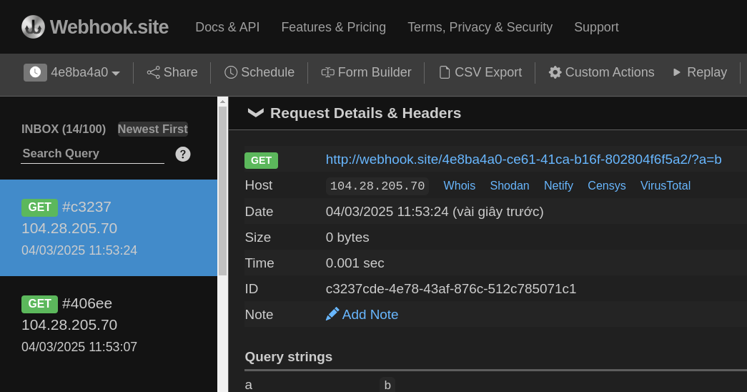
Task: Click the search query help icon
Action: [x=183, y=154]
